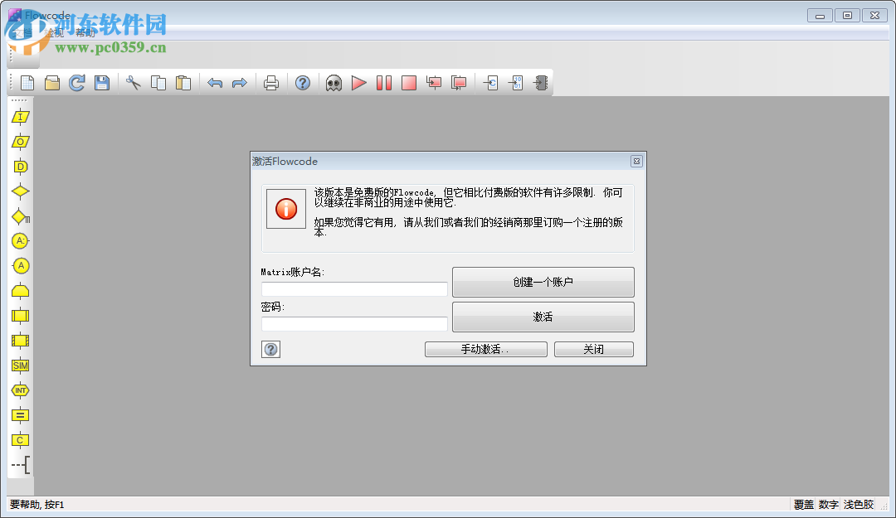Screen dimensions: 896x518
Task: Print the current flowchart
Action: click(270, 82)
